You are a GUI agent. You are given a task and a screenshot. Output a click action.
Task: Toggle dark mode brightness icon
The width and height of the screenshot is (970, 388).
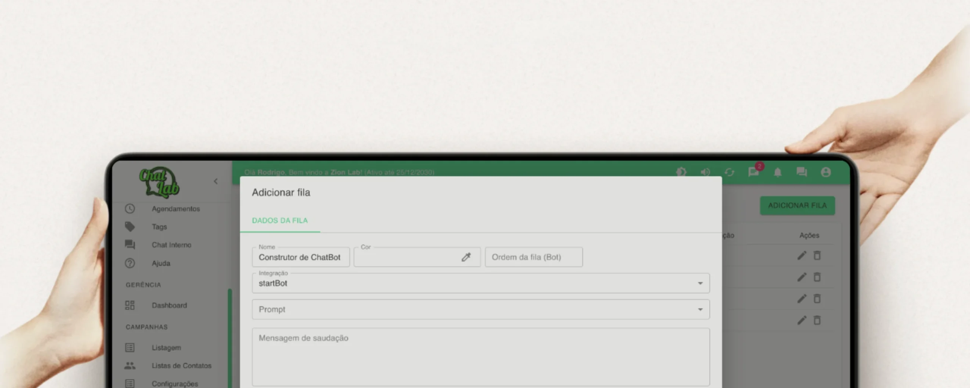(681, 172)
